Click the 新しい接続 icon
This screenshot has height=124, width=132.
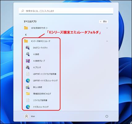tap(28, 87)
